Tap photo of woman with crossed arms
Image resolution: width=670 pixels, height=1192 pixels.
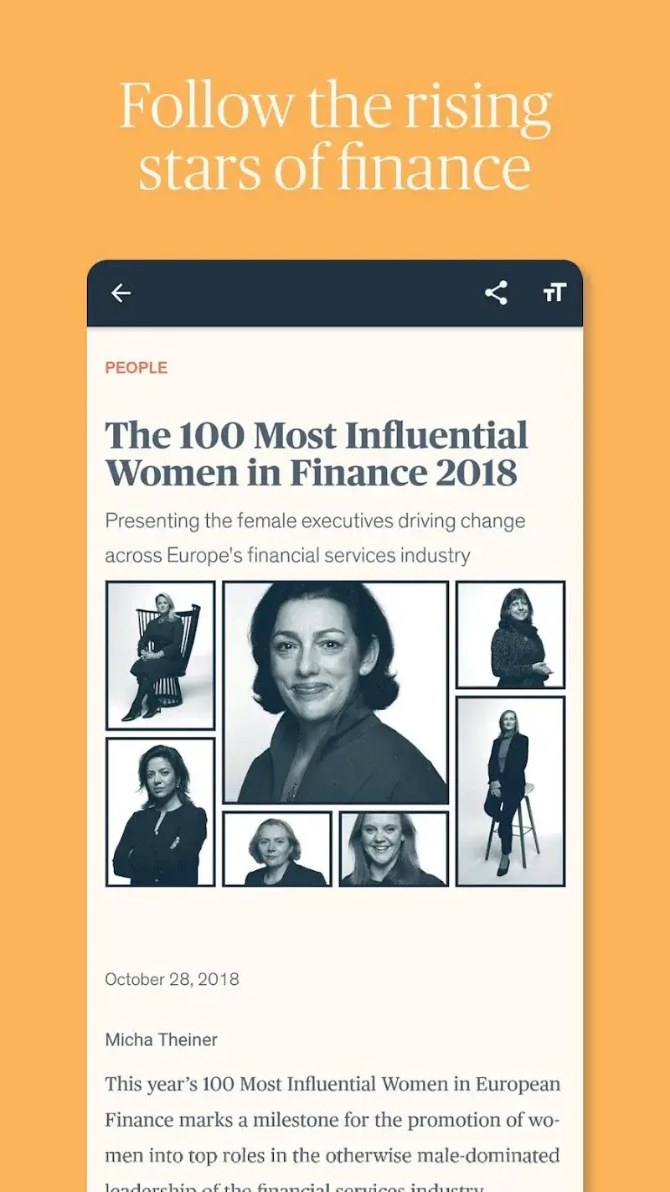(x=161, y=811)
